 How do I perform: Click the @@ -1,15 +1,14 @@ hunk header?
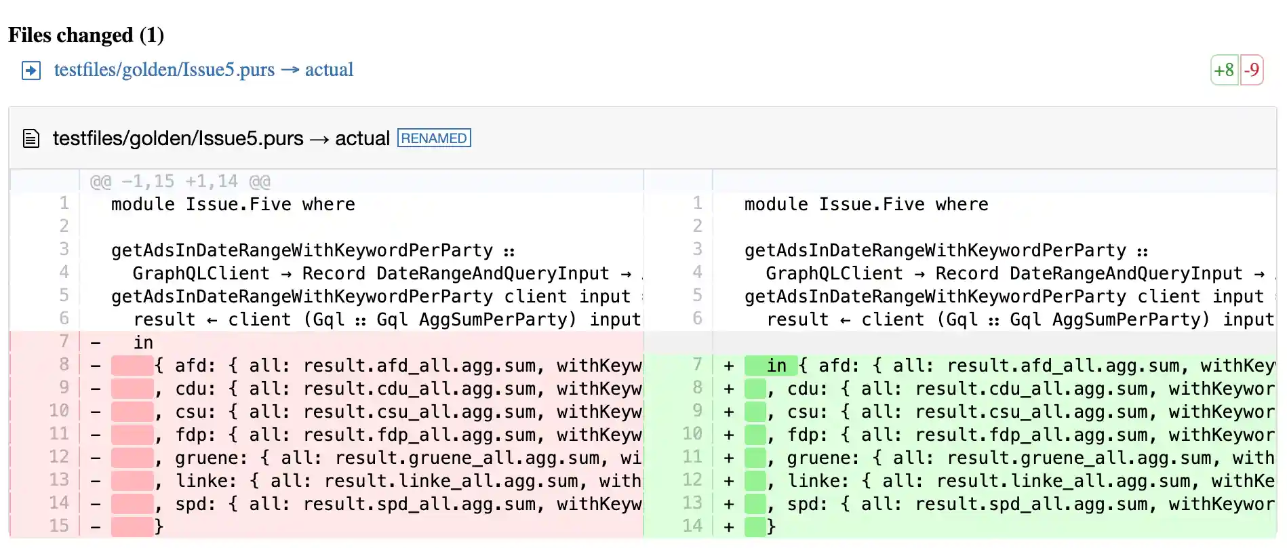point(180,182)
